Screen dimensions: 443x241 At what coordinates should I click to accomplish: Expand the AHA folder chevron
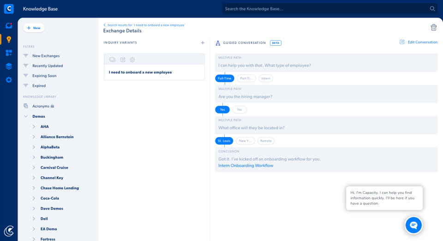coord(34,127)
